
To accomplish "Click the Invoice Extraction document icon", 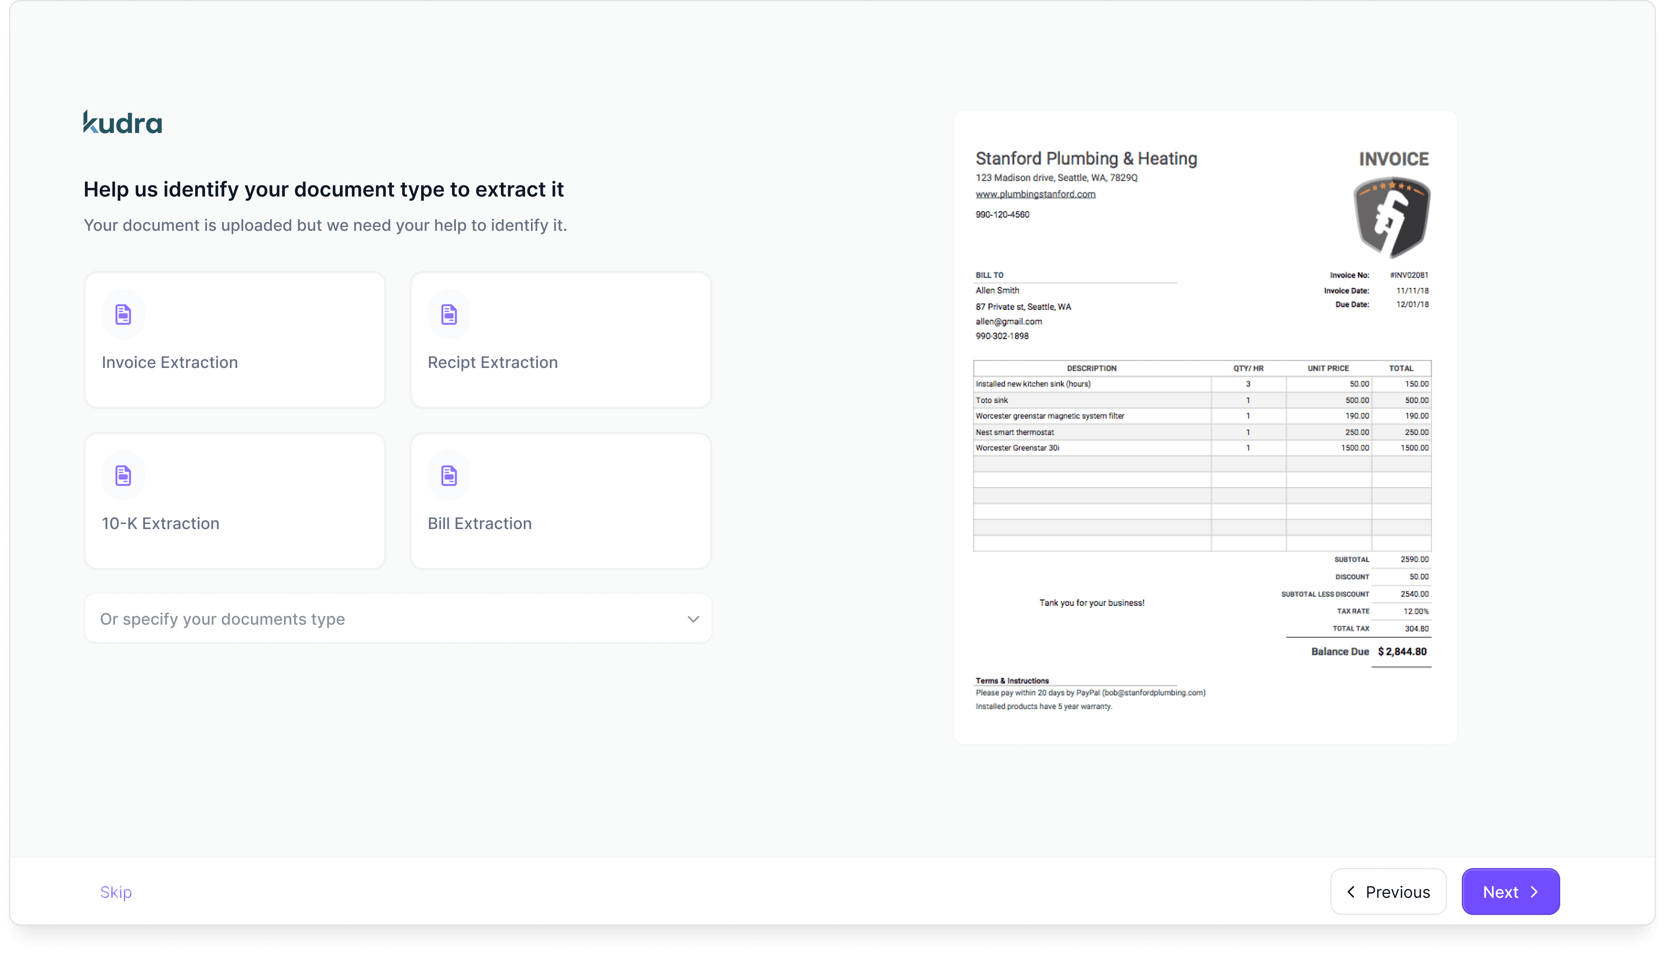I will 123,314.
